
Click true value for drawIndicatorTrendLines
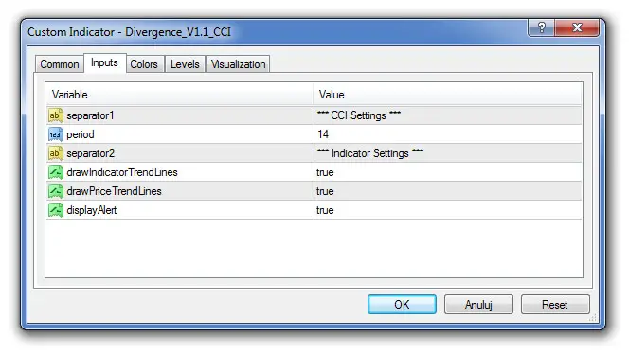pyautogui.click(x=325, y=172)
